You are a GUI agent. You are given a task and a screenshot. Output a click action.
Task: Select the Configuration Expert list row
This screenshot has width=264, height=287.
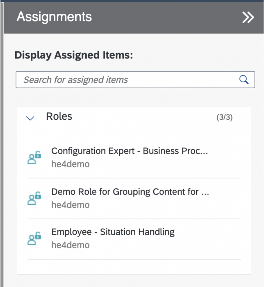[x=134, y=158]
